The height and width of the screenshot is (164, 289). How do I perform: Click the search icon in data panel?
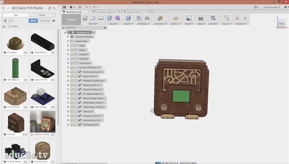pyautogui.click(x=54, y=8)
